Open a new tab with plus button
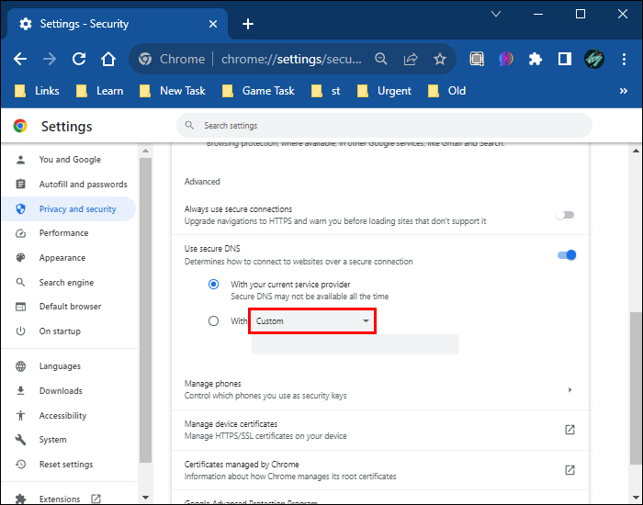This screenshot has height=505, width=643. click(x=247, y=24)
